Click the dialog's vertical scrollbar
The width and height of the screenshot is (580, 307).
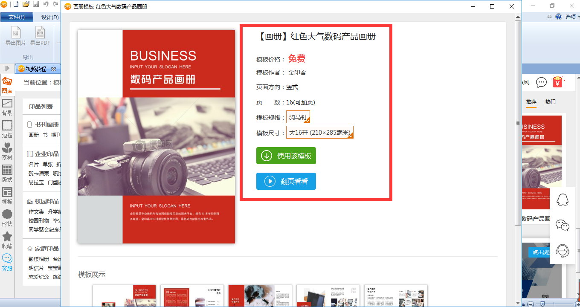pos(518,123)
